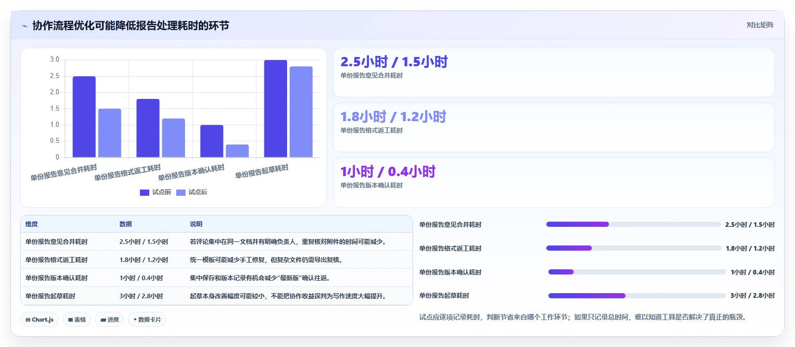Click the 试点后 bar for 单份报告意见合并耗时
The image size is (795, 347).
click(110, 133)
